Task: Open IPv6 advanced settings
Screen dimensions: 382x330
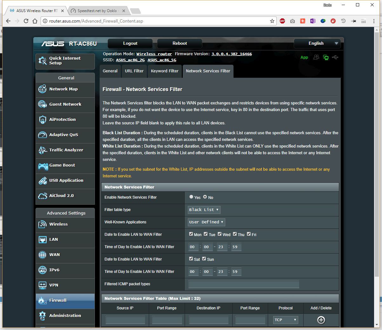Action: click(x=65, y=270)
